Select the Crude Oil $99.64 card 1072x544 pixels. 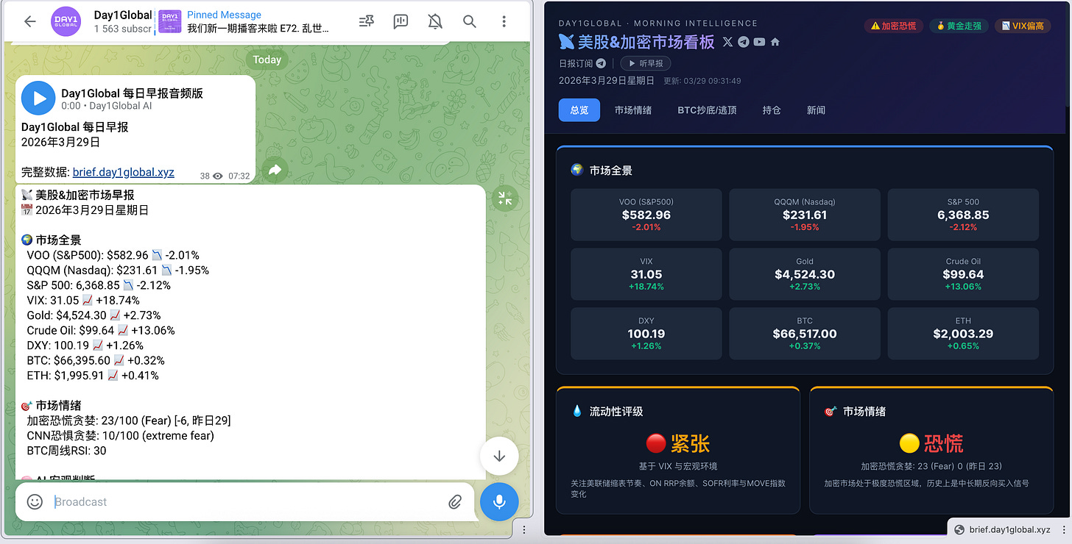(963, 274)
